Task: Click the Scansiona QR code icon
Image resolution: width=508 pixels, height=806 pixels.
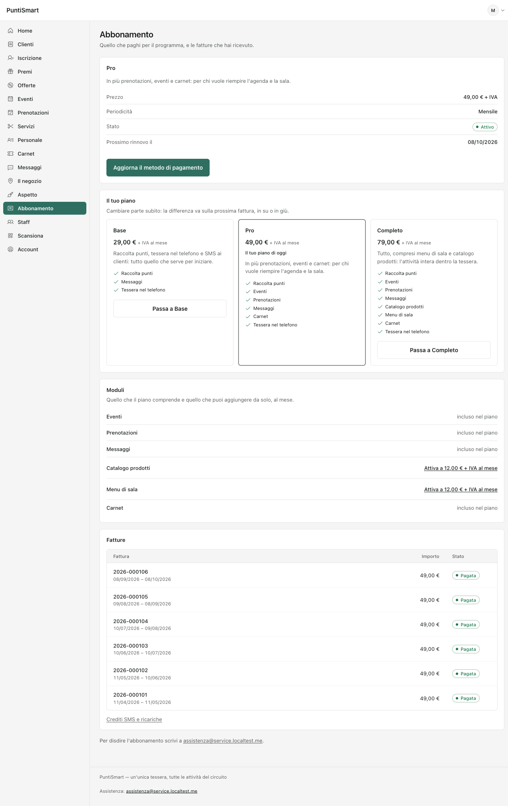Action: click(10, 236)
